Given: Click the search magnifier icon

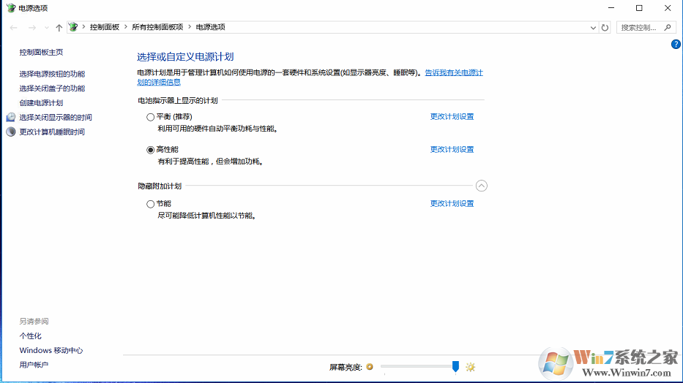Looking at the screenshot, I should (668, 27).
